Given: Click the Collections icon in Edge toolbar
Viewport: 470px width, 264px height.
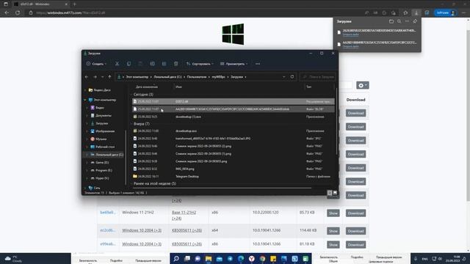Looking at the screenshot, I should (x=427, y=13).
